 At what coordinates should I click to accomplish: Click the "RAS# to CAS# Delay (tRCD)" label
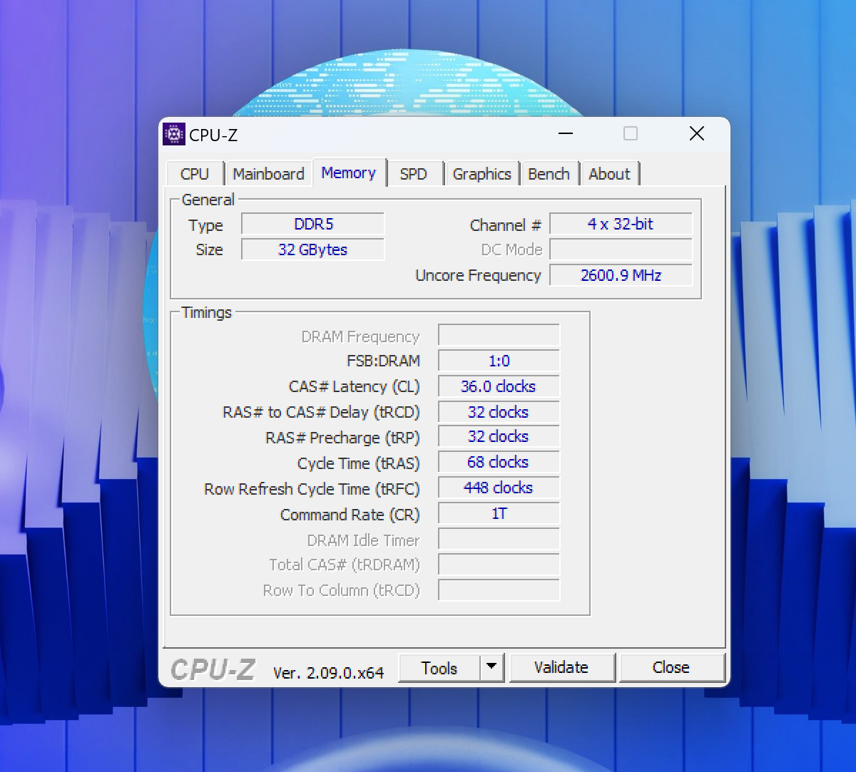click(x=321, y=413)
